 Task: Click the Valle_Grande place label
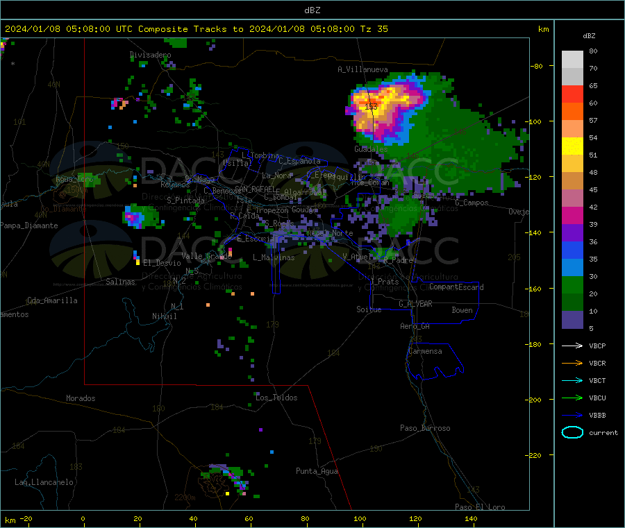206,256
